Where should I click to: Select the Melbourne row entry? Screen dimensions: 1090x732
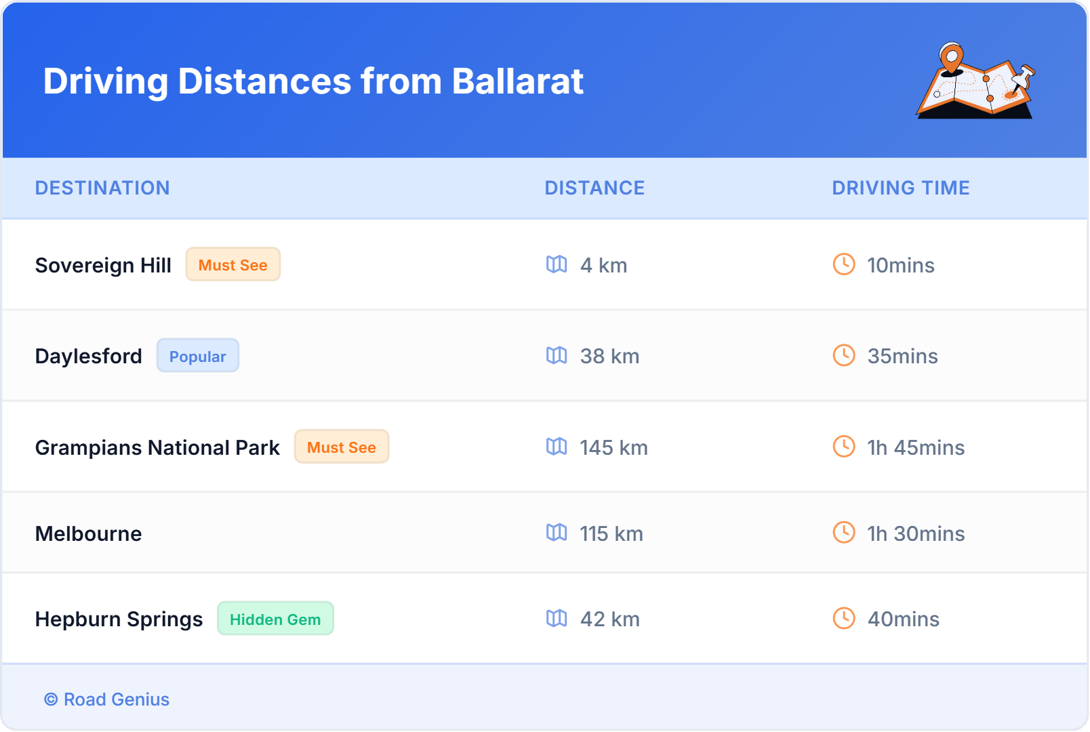tap(88, 533)
